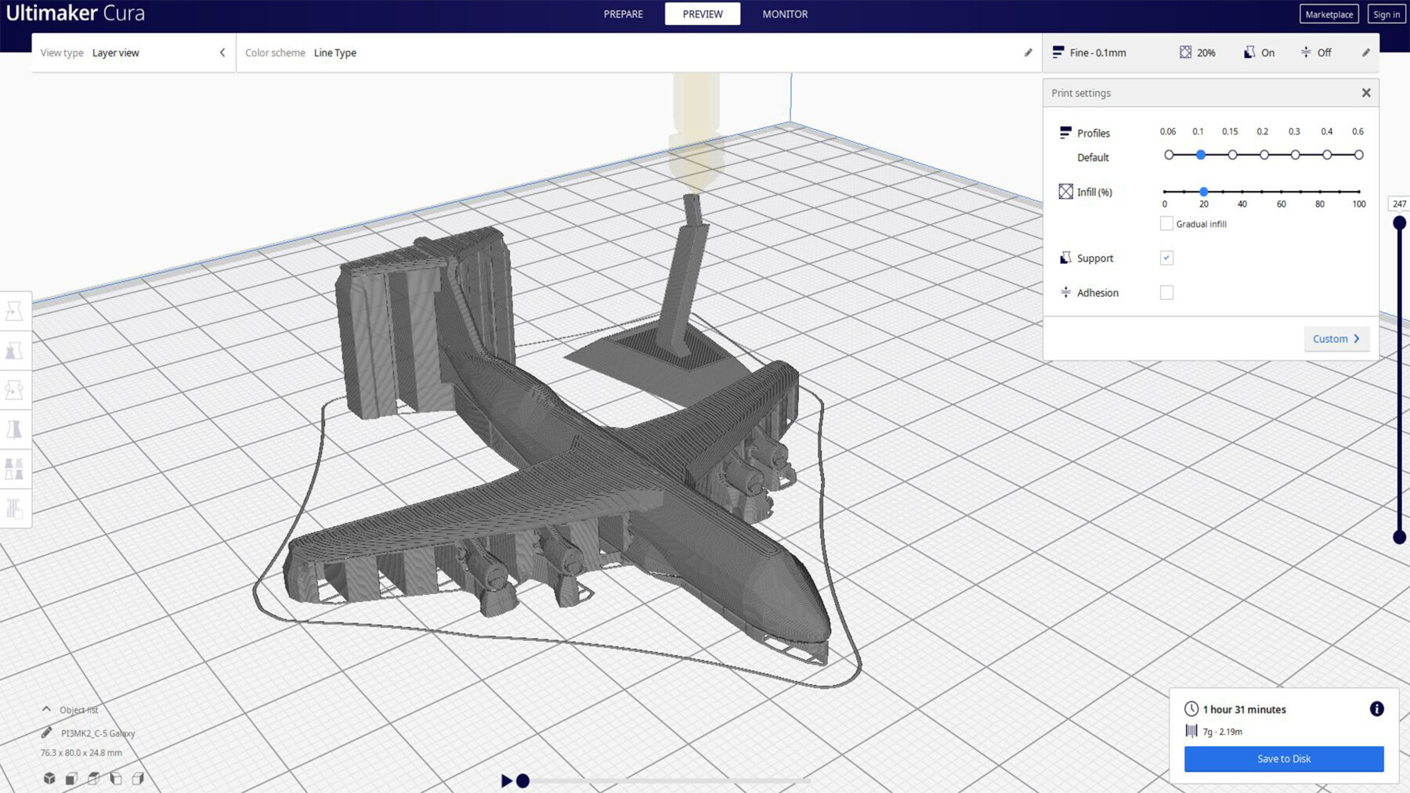Open the PREPARE tab

tap(623, 13)
